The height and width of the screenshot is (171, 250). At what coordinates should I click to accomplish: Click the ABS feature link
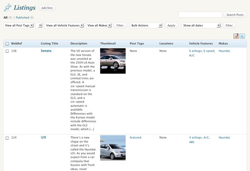click(192, 142)
